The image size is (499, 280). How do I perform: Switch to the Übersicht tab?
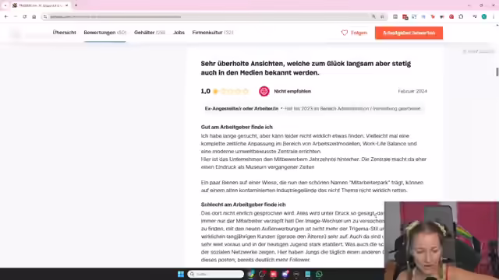64,33
